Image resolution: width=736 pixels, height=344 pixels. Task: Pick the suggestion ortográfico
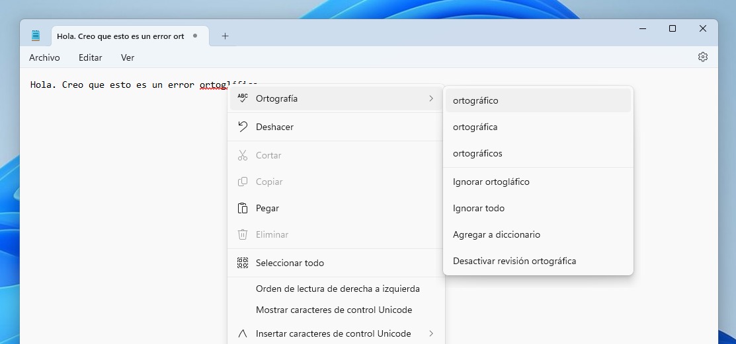click(x=538, y=100)
